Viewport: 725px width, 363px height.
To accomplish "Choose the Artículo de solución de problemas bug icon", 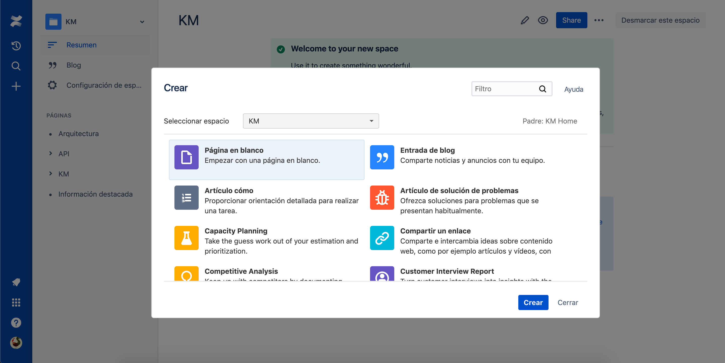I will coord(382,198).
